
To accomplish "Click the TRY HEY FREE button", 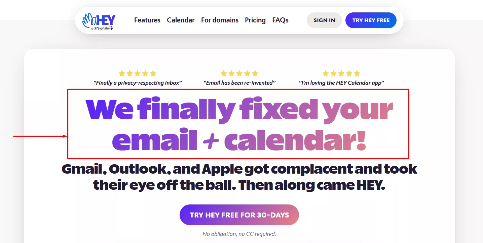I will point(371,20).
